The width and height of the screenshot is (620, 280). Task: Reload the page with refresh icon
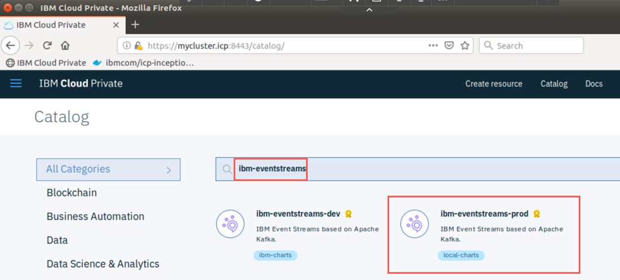coord(48,45)
